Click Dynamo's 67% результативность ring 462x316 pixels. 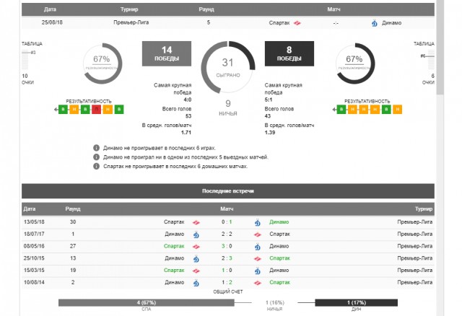coord(354,63)
